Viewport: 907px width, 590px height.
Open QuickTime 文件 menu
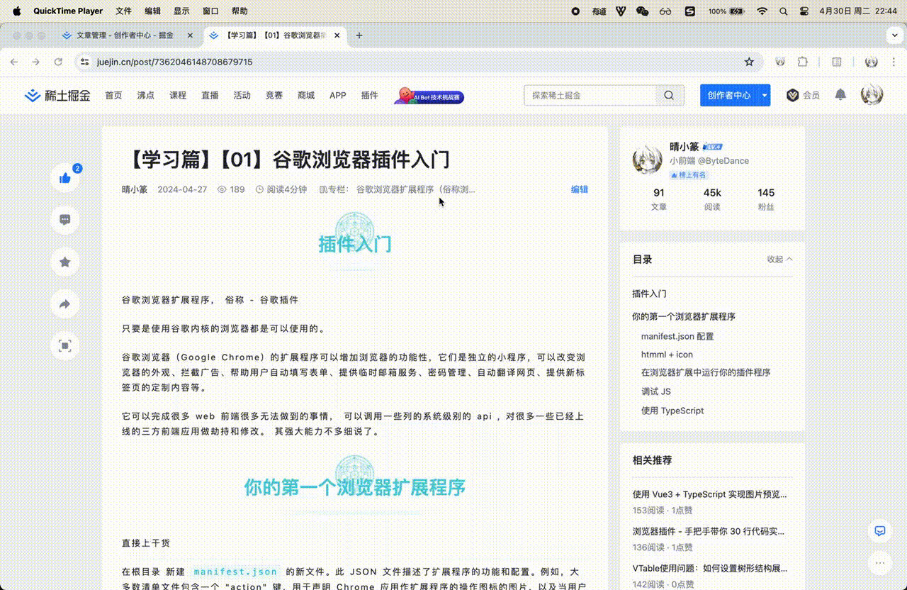[x=123, y=11]
